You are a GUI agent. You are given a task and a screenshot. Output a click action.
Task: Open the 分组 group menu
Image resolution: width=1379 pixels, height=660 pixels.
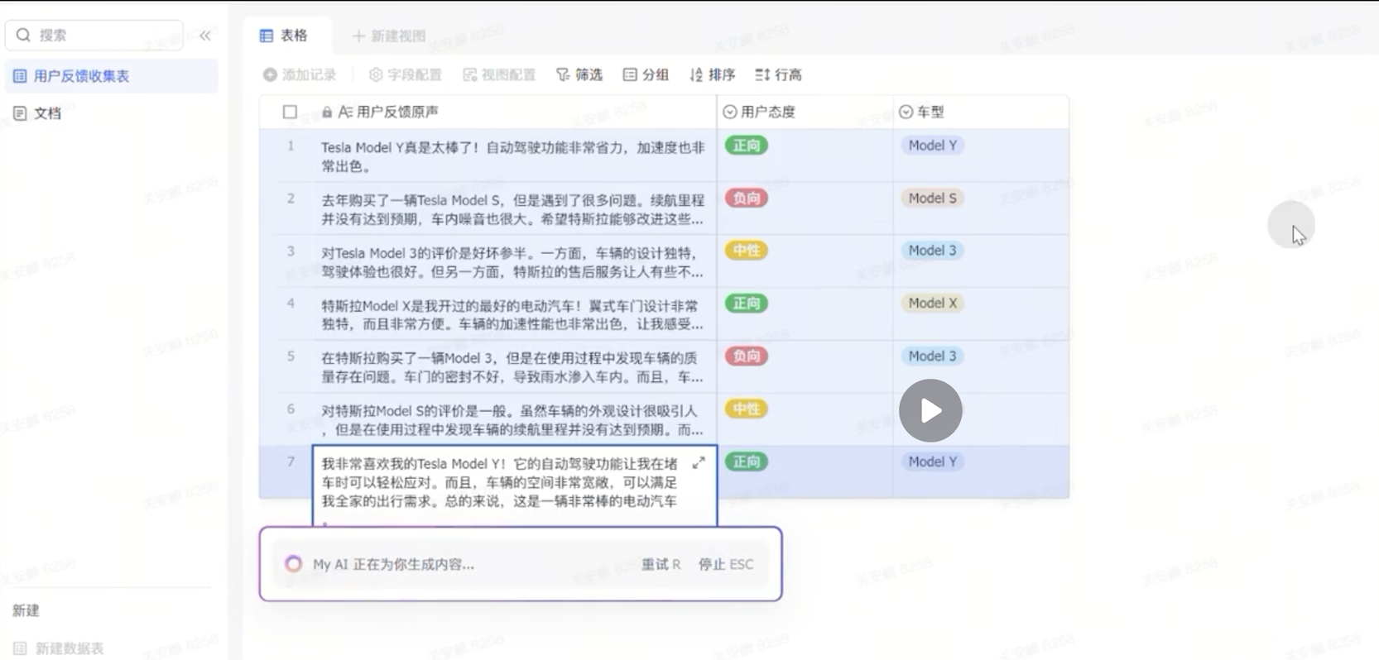[646, 74]
